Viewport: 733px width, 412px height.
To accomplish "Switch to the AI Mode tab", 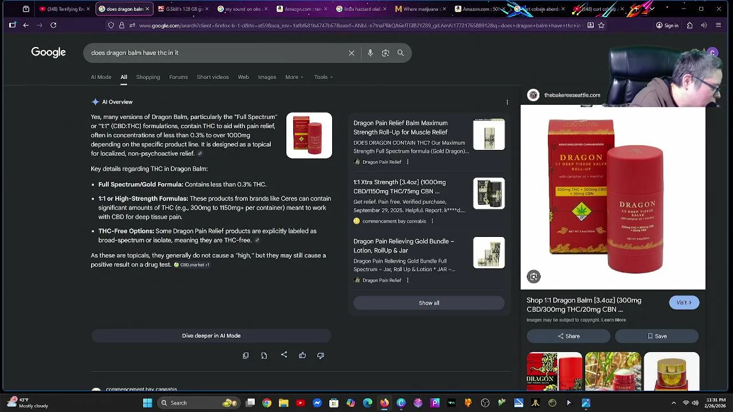I will [101, 77].
